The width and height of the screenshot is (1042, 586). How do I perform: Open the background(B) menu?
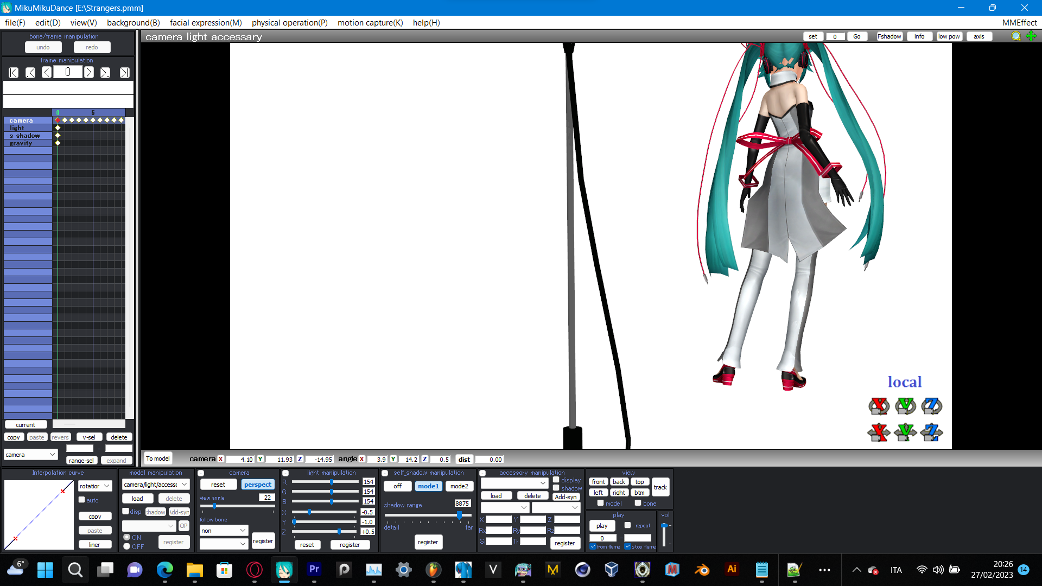pyautogui.click(x=134, y=23)
